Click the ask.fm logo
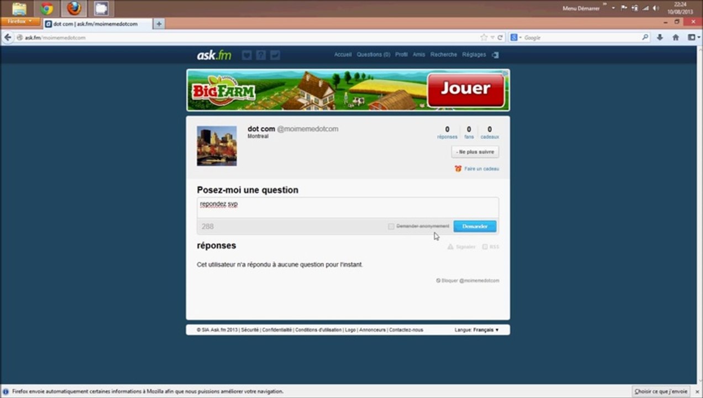The height and width of the screenshot is (398, 703). tap(214, 55)
